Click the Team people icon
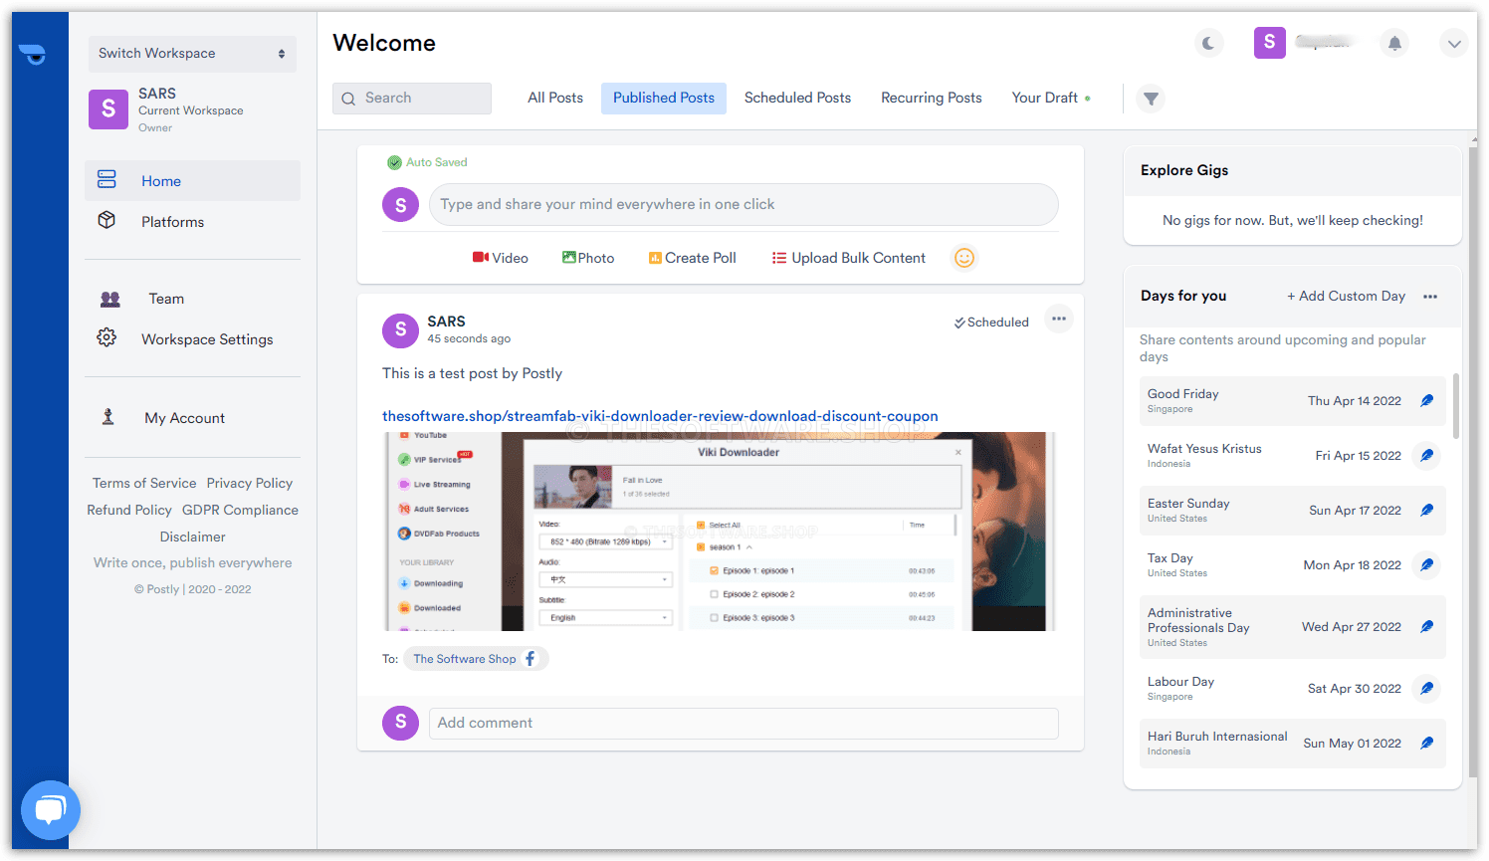This screenshot has width=1489, height=861. 109,299
